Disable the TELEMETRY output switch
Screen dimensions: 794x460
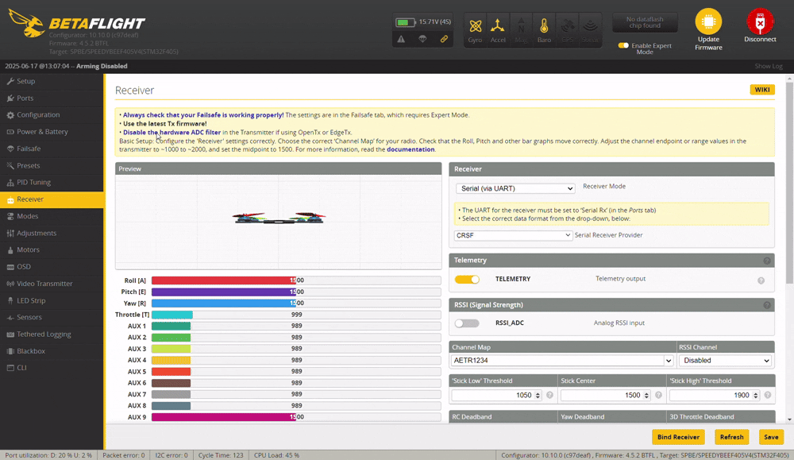467,279
